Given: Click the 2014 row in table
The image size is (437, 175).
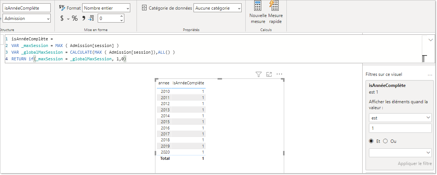Looking at the screenshot, I should coord(181,116).
